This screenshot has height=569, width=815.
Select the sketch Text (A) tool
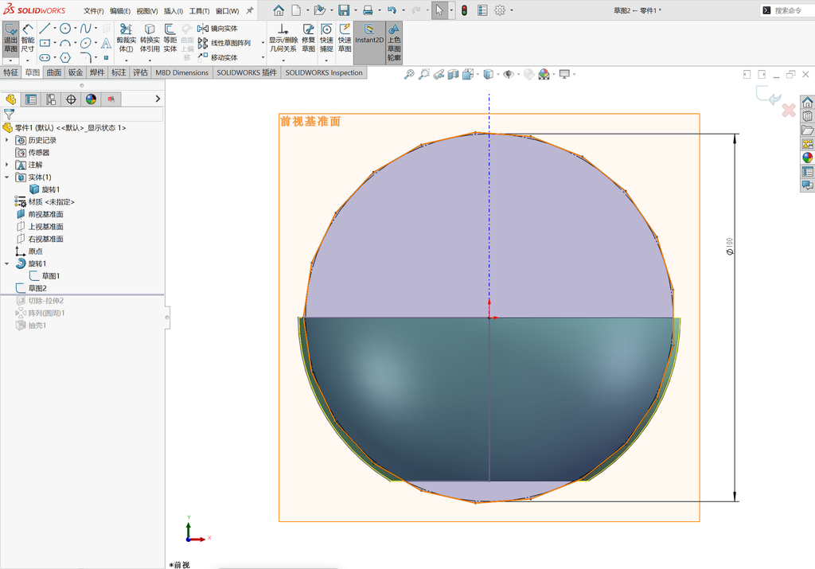106,43
